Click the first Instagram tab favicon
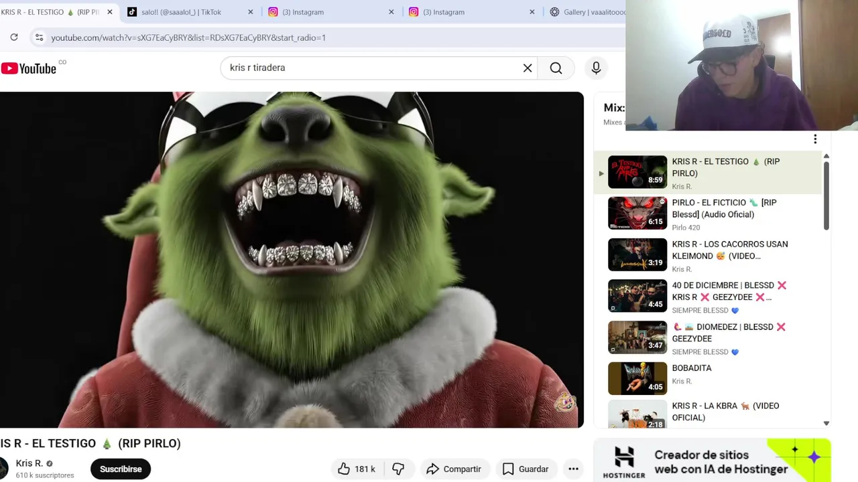The height and width of the screenshot is (482, 858). 273,12
